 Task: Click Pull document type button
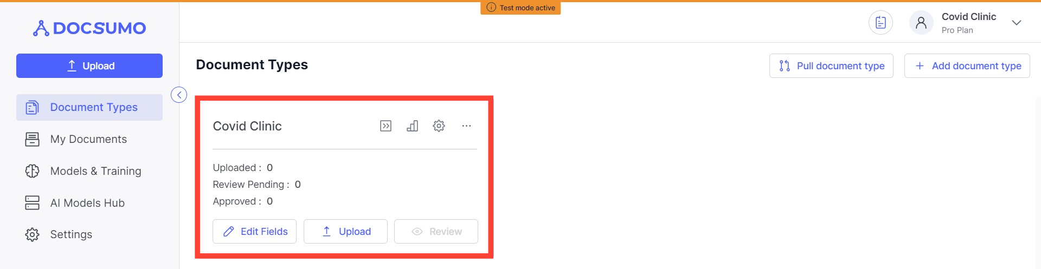tap(831, 65)
